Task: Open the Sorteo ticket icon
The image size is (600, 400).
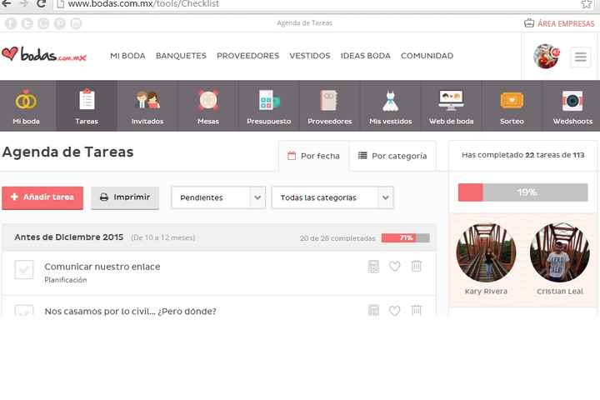Action: [x=512, y=101]
